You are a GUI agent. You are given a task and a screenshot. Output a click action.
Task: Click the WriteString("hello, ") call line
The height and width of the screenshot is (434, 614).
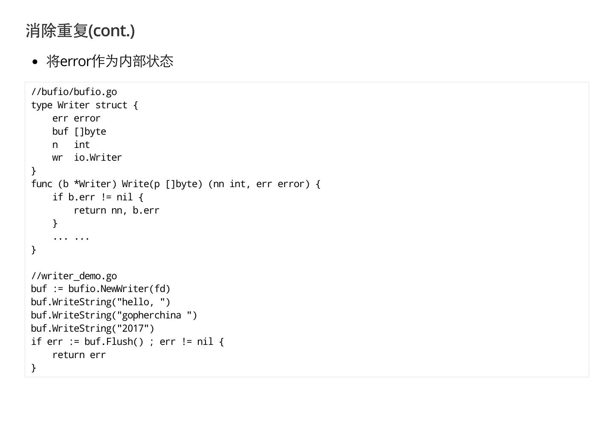101,302
